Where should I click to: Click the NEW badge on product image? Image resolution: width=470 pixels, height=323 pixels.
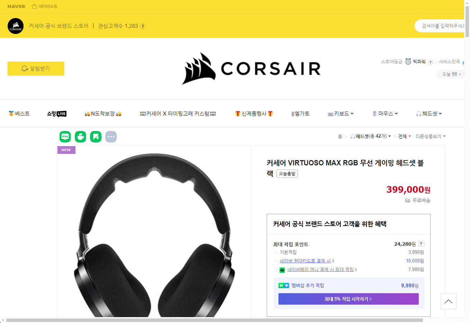[x=66, y=150]
